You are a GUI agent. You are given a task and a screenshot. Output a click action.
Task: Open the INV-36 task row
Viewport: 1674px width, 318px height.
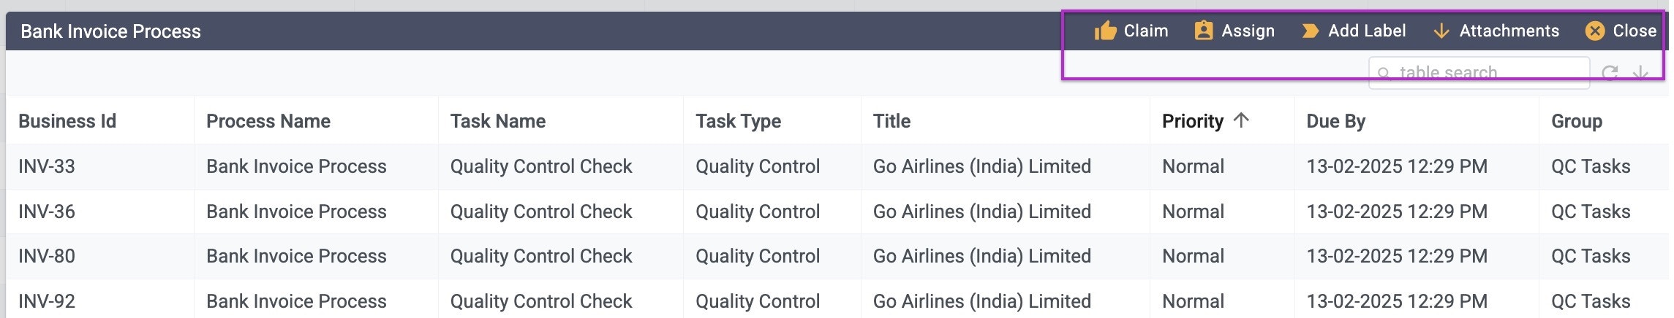(837, 212)
